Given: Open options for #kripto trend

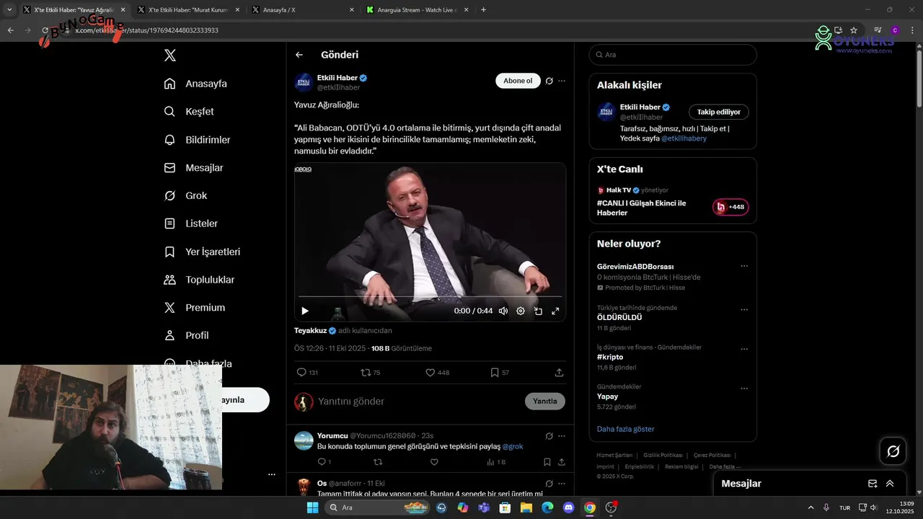Looking at the screenshot, I should click(744, 350).
